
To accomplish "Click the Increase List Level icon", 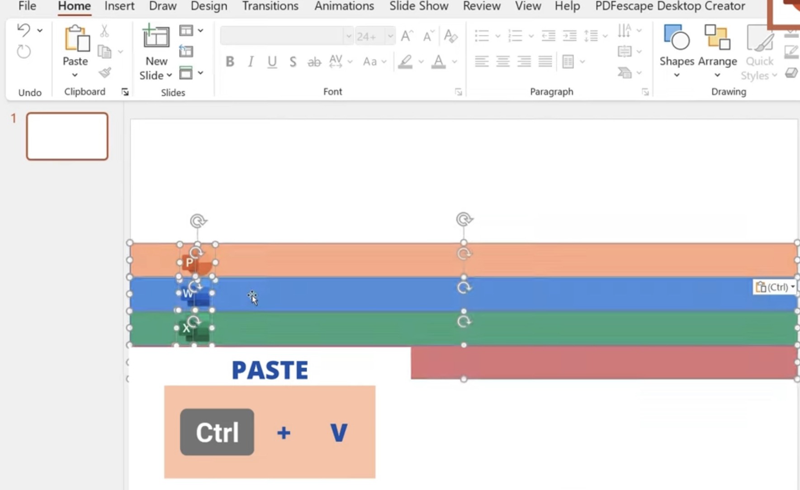I will pyautogui.click(x=569, y=36).
